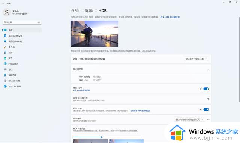The image size is (240, 143).
Task: Click the settings search field
Action: click(x=22, y=22)
